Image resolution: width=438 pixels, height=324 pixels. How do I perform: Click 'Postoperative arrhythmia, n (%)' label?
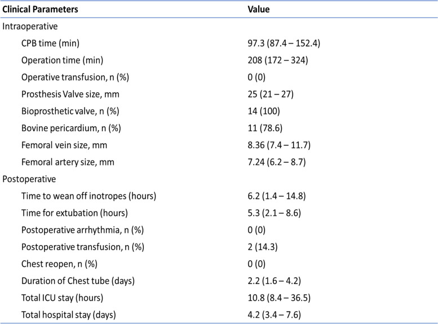(83, 230)
